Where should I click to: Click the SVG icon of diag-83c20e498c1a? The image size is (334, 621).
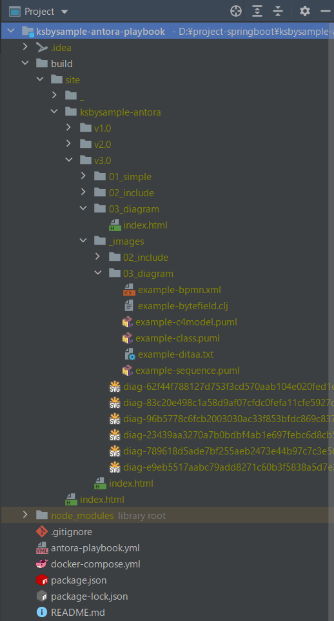[115, 403]
